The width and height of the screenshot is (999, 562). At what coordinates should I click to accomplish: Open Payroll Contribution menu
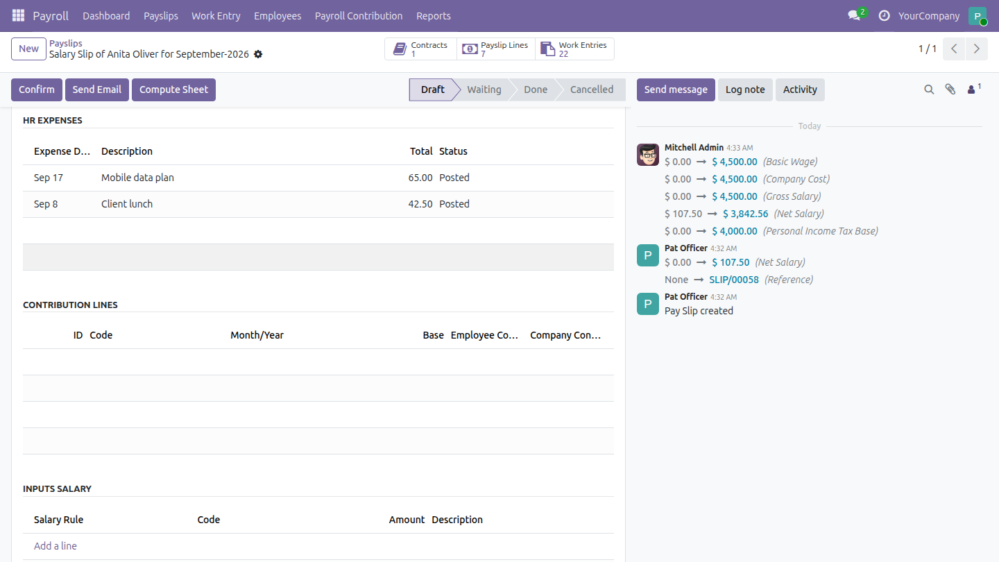click(359, 15)
